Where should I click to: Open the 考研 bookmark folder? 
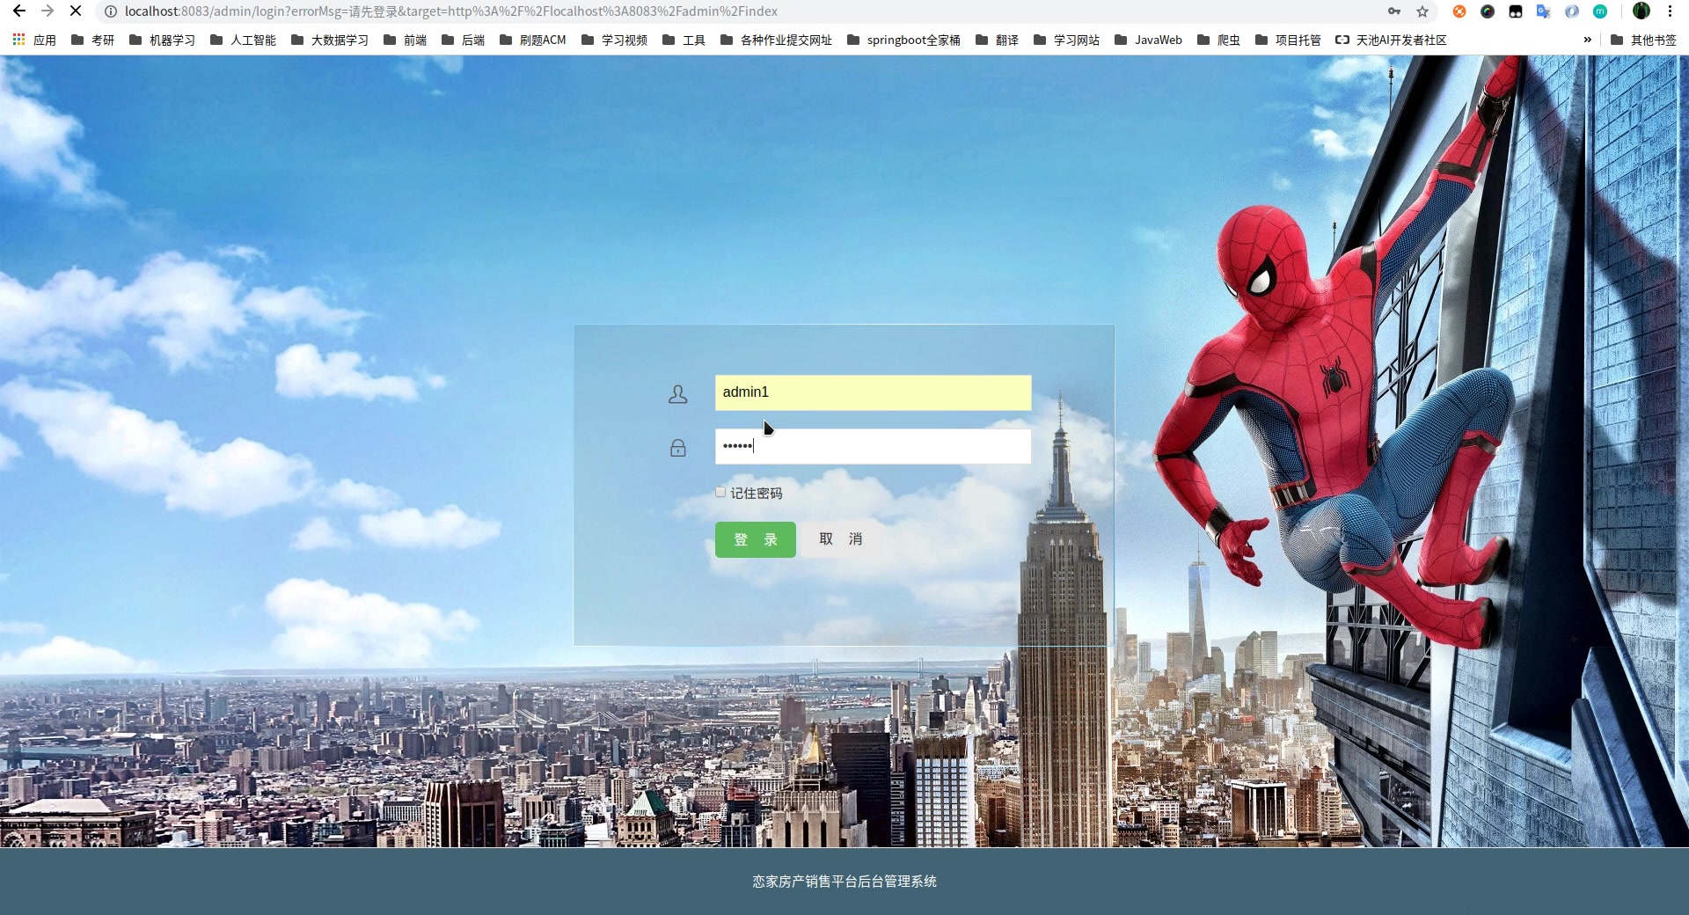tap(93, 40)
